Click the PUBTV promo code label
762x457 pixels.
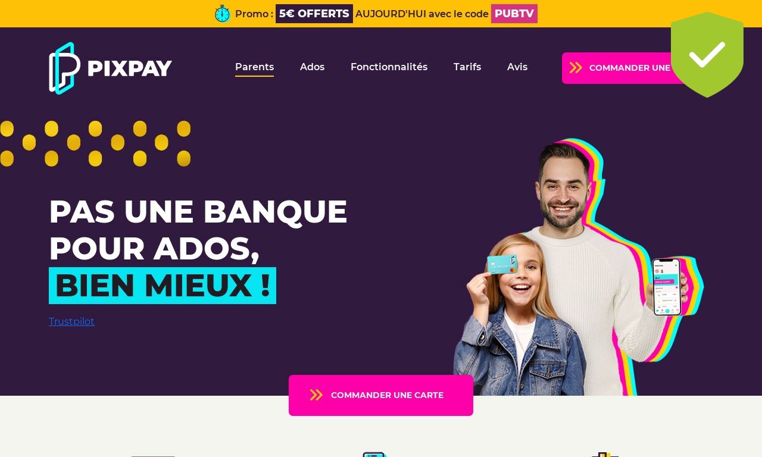click(514, 14)
